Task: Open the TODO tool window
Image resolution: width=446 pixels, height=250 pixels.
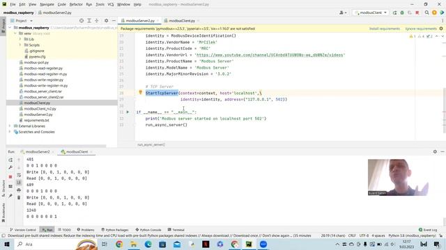Action: point(64,230)
